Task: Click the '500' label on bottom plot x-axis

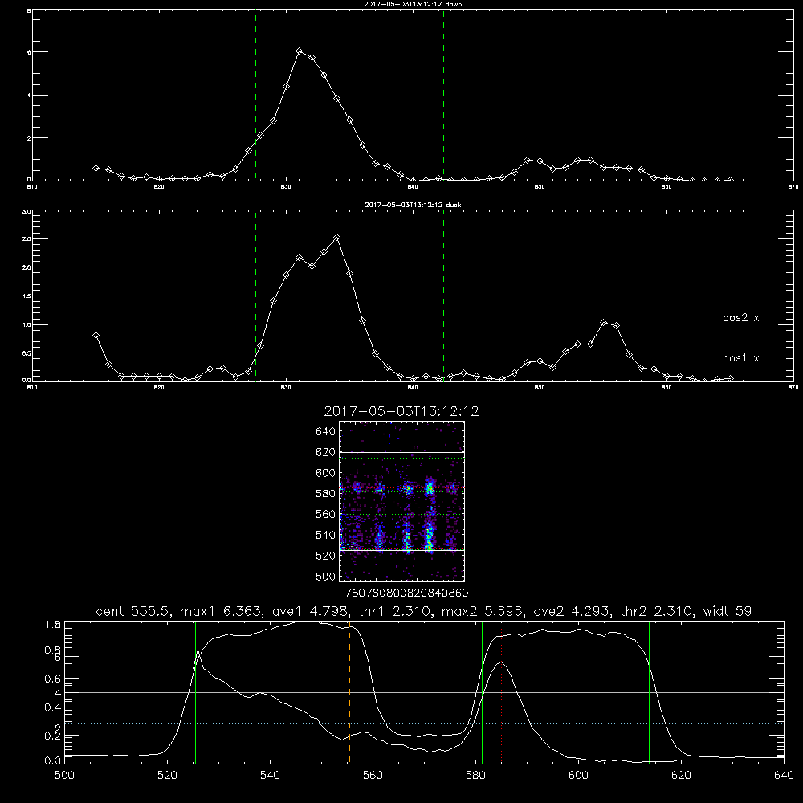Action: pos(64,776)
